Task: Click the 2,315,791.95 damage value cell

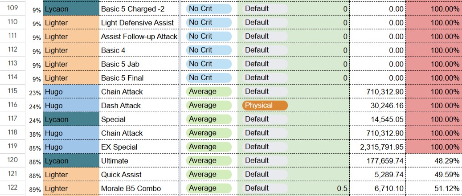Action: click(378, 147)
